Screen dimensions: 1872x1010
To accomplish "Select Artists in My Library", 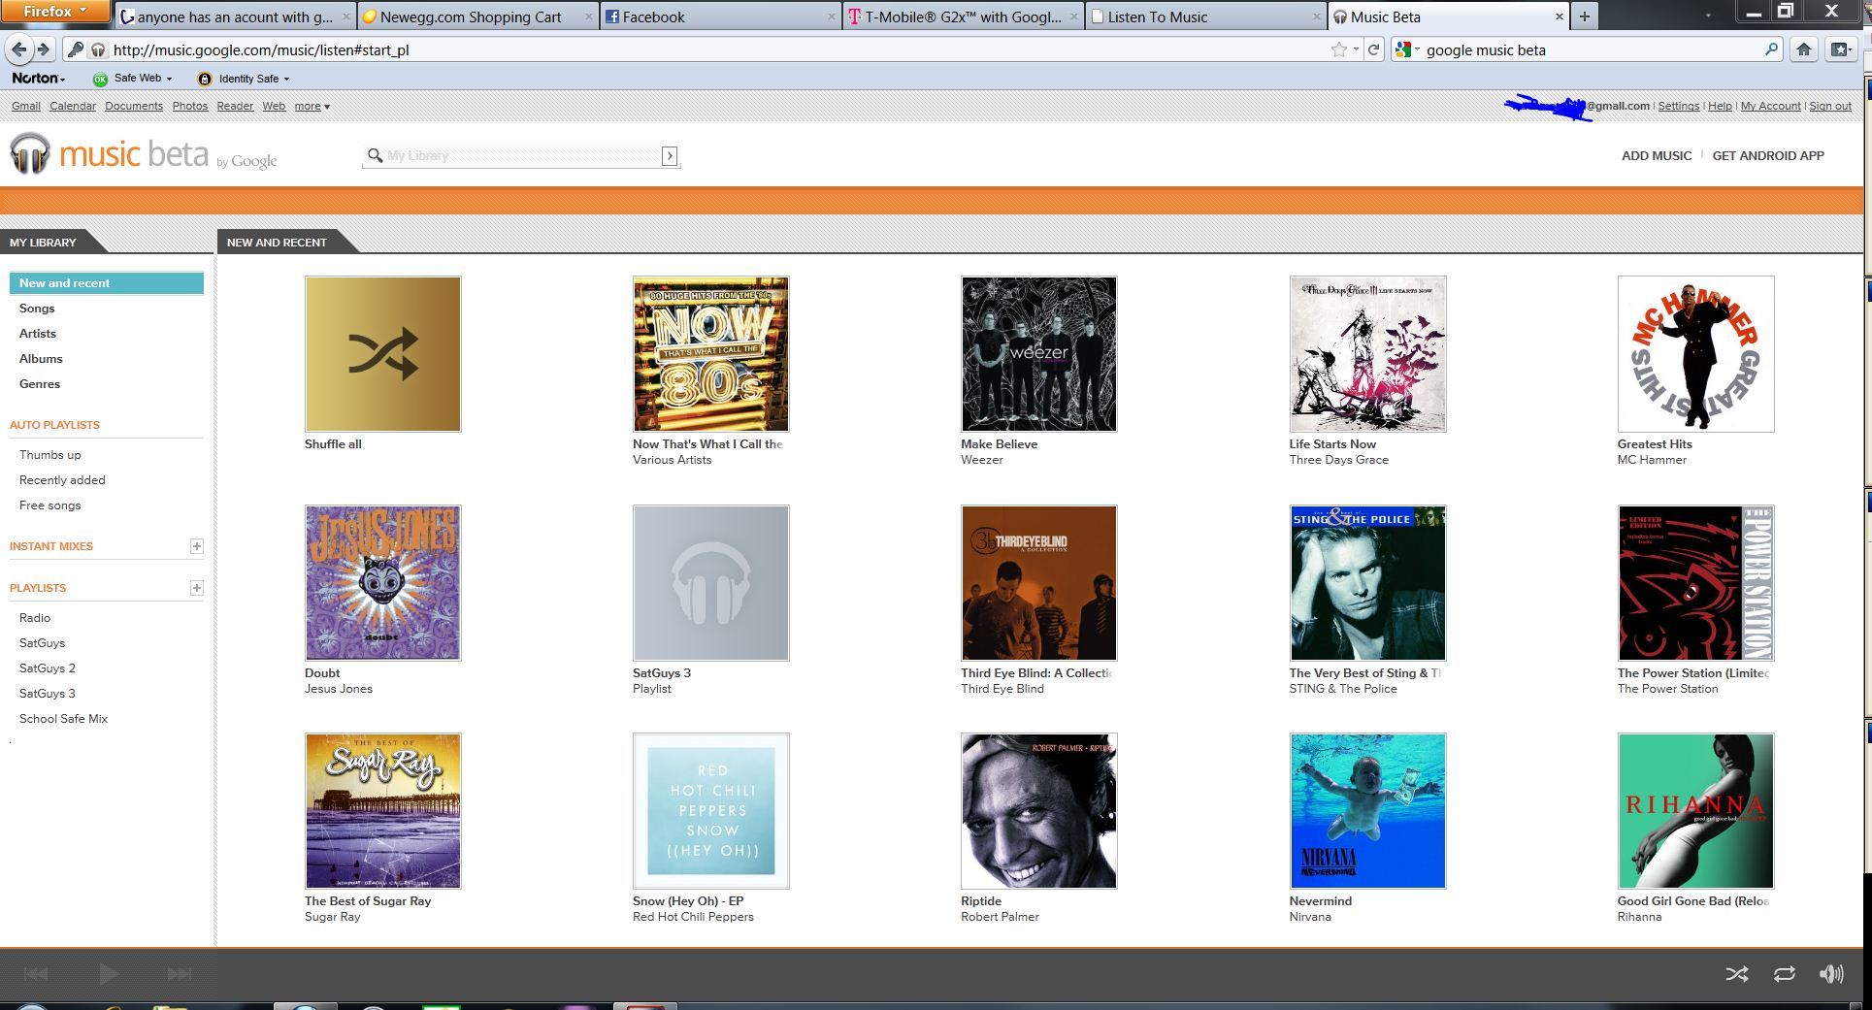I will (x=38, y=334).
